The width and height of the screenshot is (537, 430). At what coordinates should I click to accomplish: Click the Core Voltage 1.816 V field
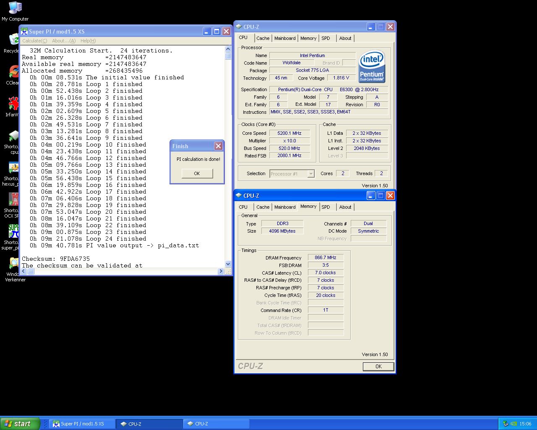coord(341,78)
